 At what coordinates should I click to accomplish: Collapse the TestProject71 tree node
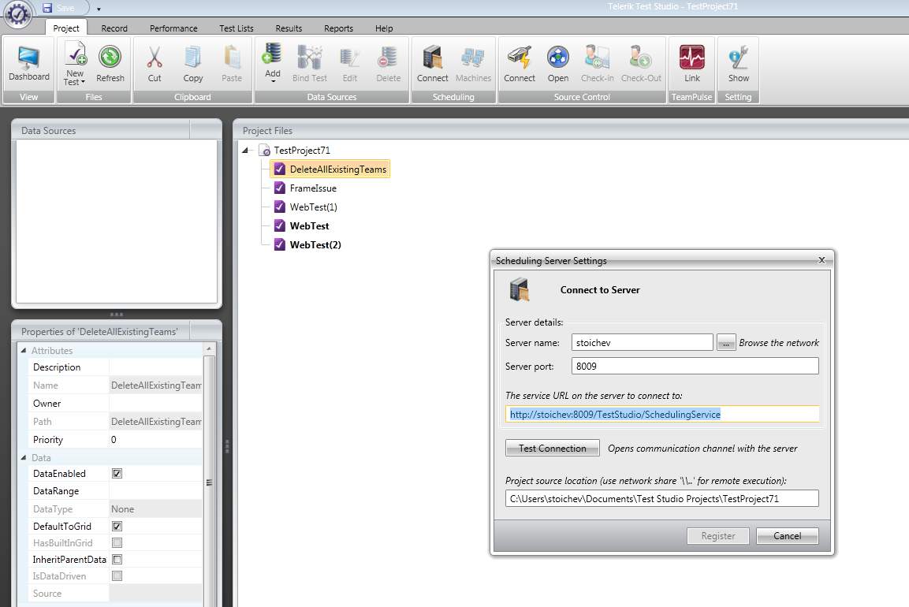click(x=245, y=150)
